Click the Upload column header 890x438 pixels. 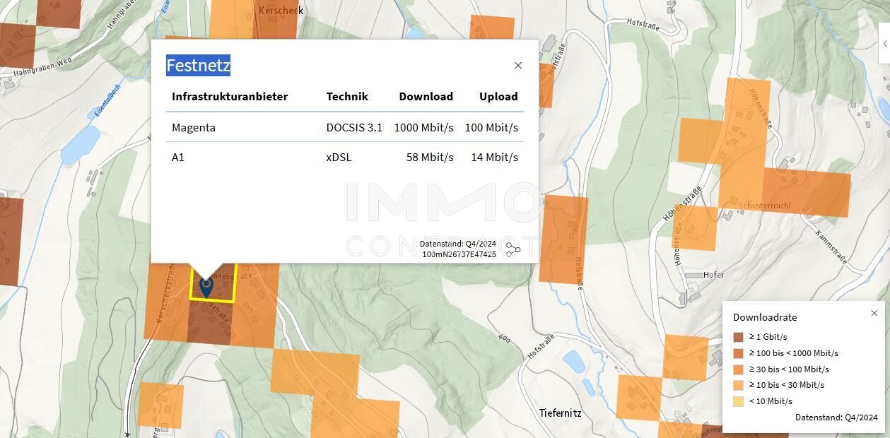click(x=498, y=97)
